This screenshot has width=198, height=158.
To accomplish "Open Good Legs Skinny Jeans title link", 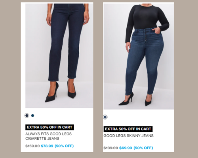I will point(128,136).
